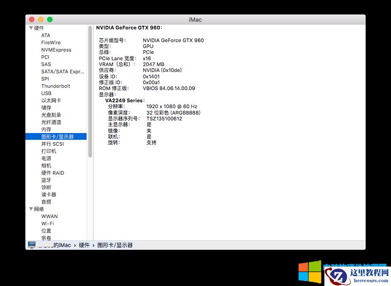The height and width of the screenshot is (286, 391).
Task: Click the sidebar vertical scrollbar
Action: click(x=90, y=91)
